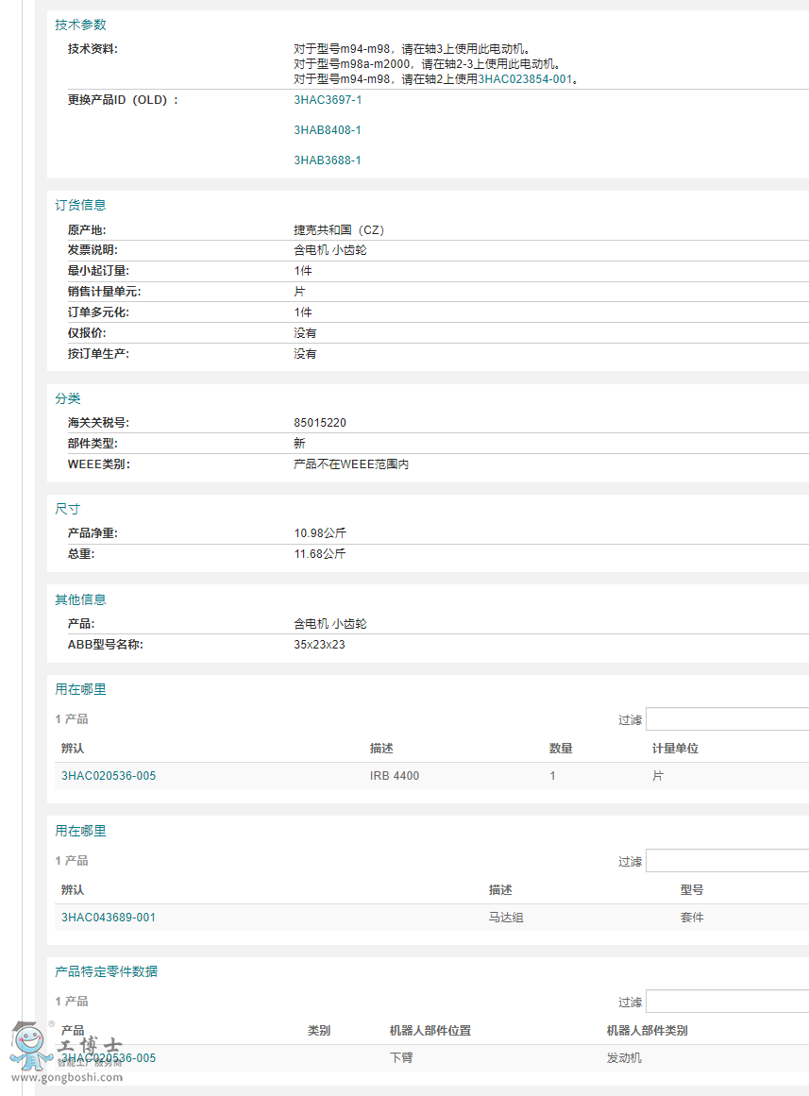
Task: Open the 3HAC3697-1 old product ID link
Action: pyautogui.click(x=327, y=100)
